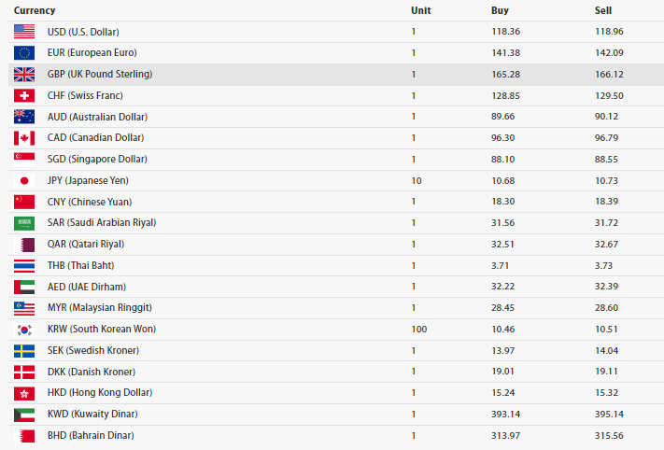Click the USD buy rate 118.36
The width and height of the screenshot is (664, 450).
coord(505,32)
